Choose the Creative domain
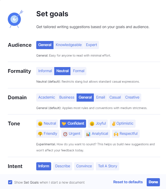Screen dimensions: 166x189 click(x=132, y=98)
